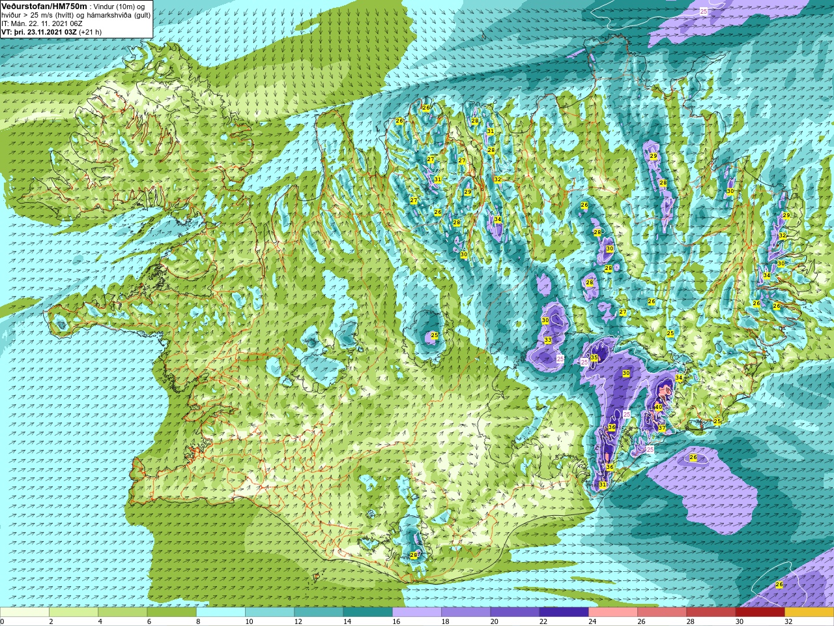This screenshot has height=626, width=834.
Task: Click the 0–2 m/s pale yellow legend swatch
Action: [25, 613]
